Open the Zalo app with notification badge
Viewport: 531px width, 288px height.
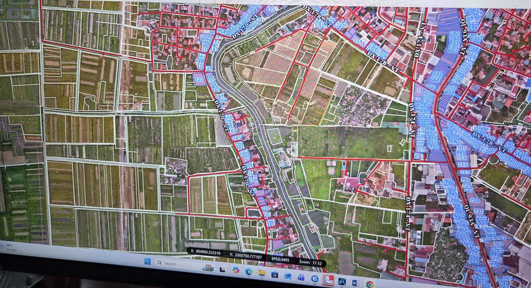coord(329,280)
